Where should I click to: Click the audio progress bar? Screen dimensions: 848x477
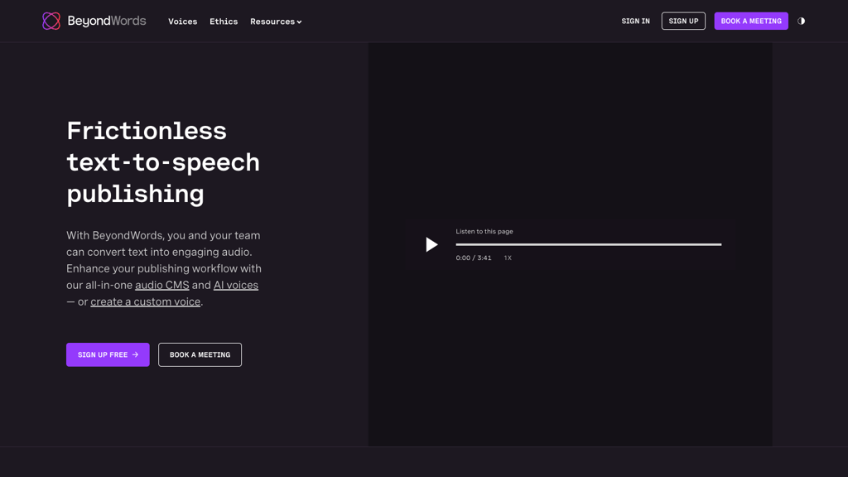click(x=588, y=244)
